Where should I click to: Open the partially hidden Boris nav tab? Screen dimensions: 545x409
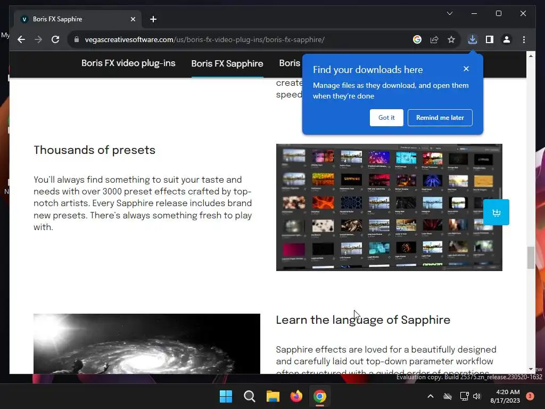290,63
